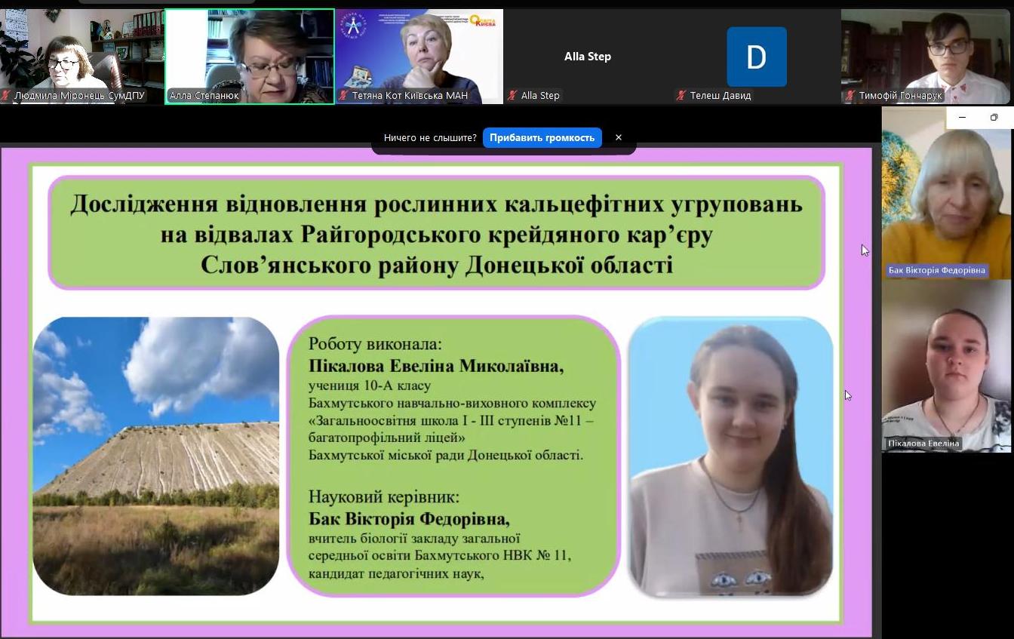The height and width of the screenshot is (639, 1014).
Task: Click the active speaker Алла Степанюк video
Action: [249, 53]
